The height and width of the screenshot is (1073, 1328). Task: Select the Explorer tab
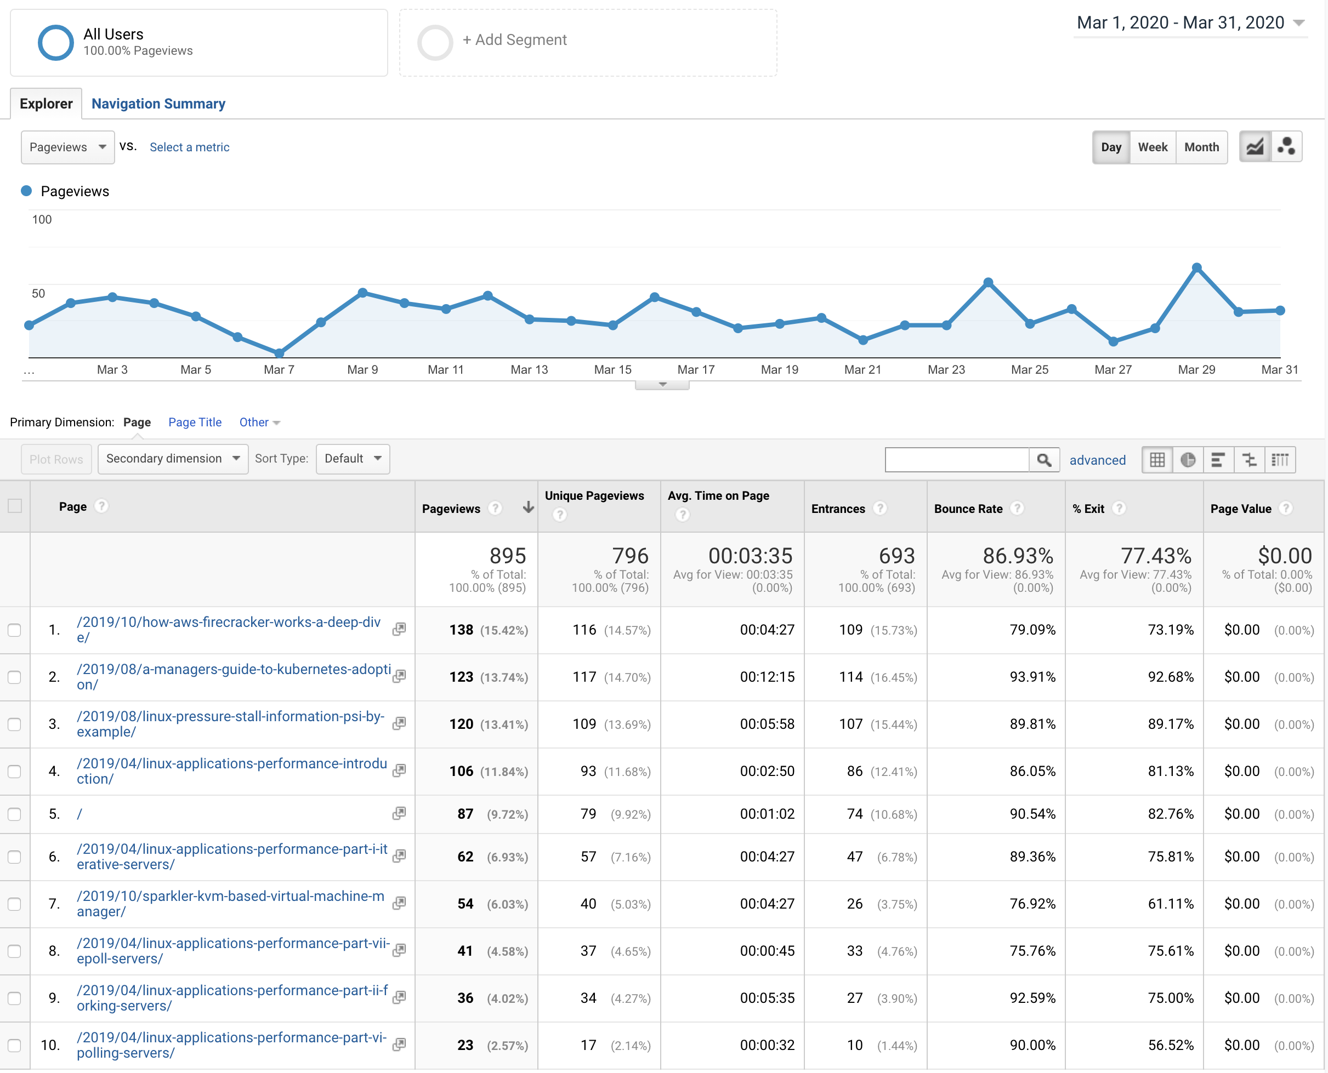pos(46,103)
